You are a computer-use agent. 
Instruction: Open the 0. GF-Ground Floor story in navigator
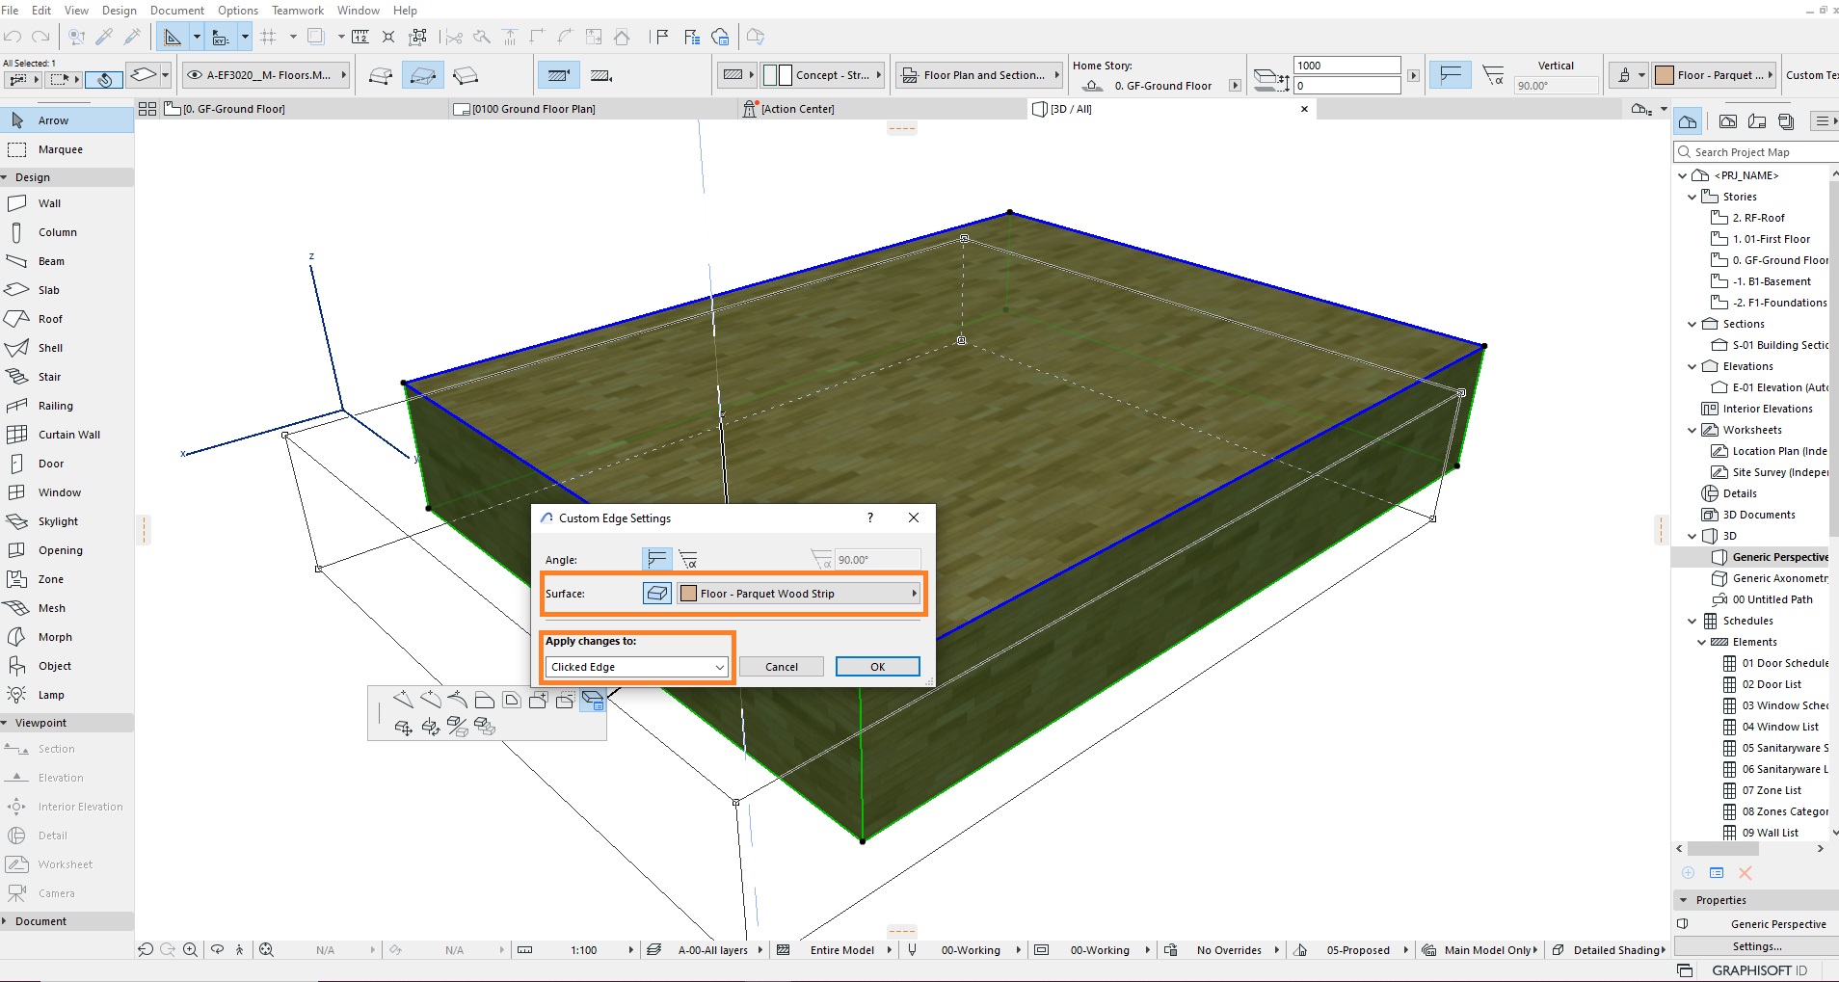(x=1770, y=260)
